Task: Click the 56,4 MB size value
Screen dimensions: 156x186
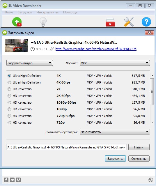Action: click(x=139, y=123)
